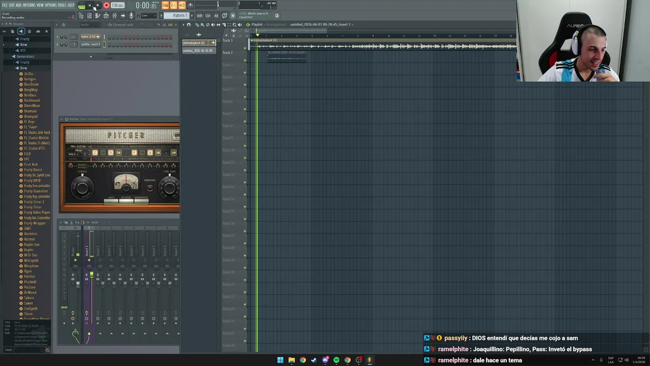Mute the video..k (4) channel LED
Screen dimensions: 650x366
point(57,37)
